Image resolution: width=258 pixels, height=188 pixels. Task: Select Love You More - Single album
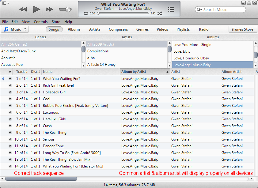tap(213, 45)
